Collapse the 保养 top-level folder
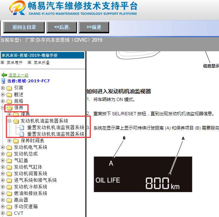This screenshot has width=219, height=217. pos(3,108)
